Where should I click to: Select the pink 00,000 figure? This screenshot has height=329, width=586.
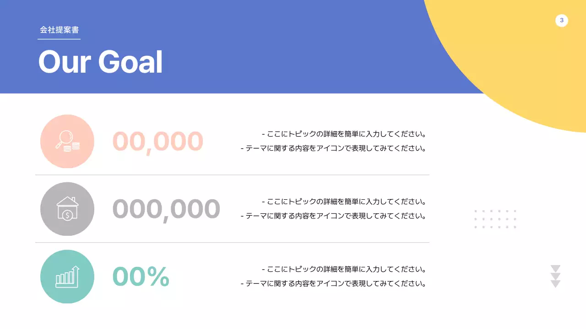coord(157,141)
